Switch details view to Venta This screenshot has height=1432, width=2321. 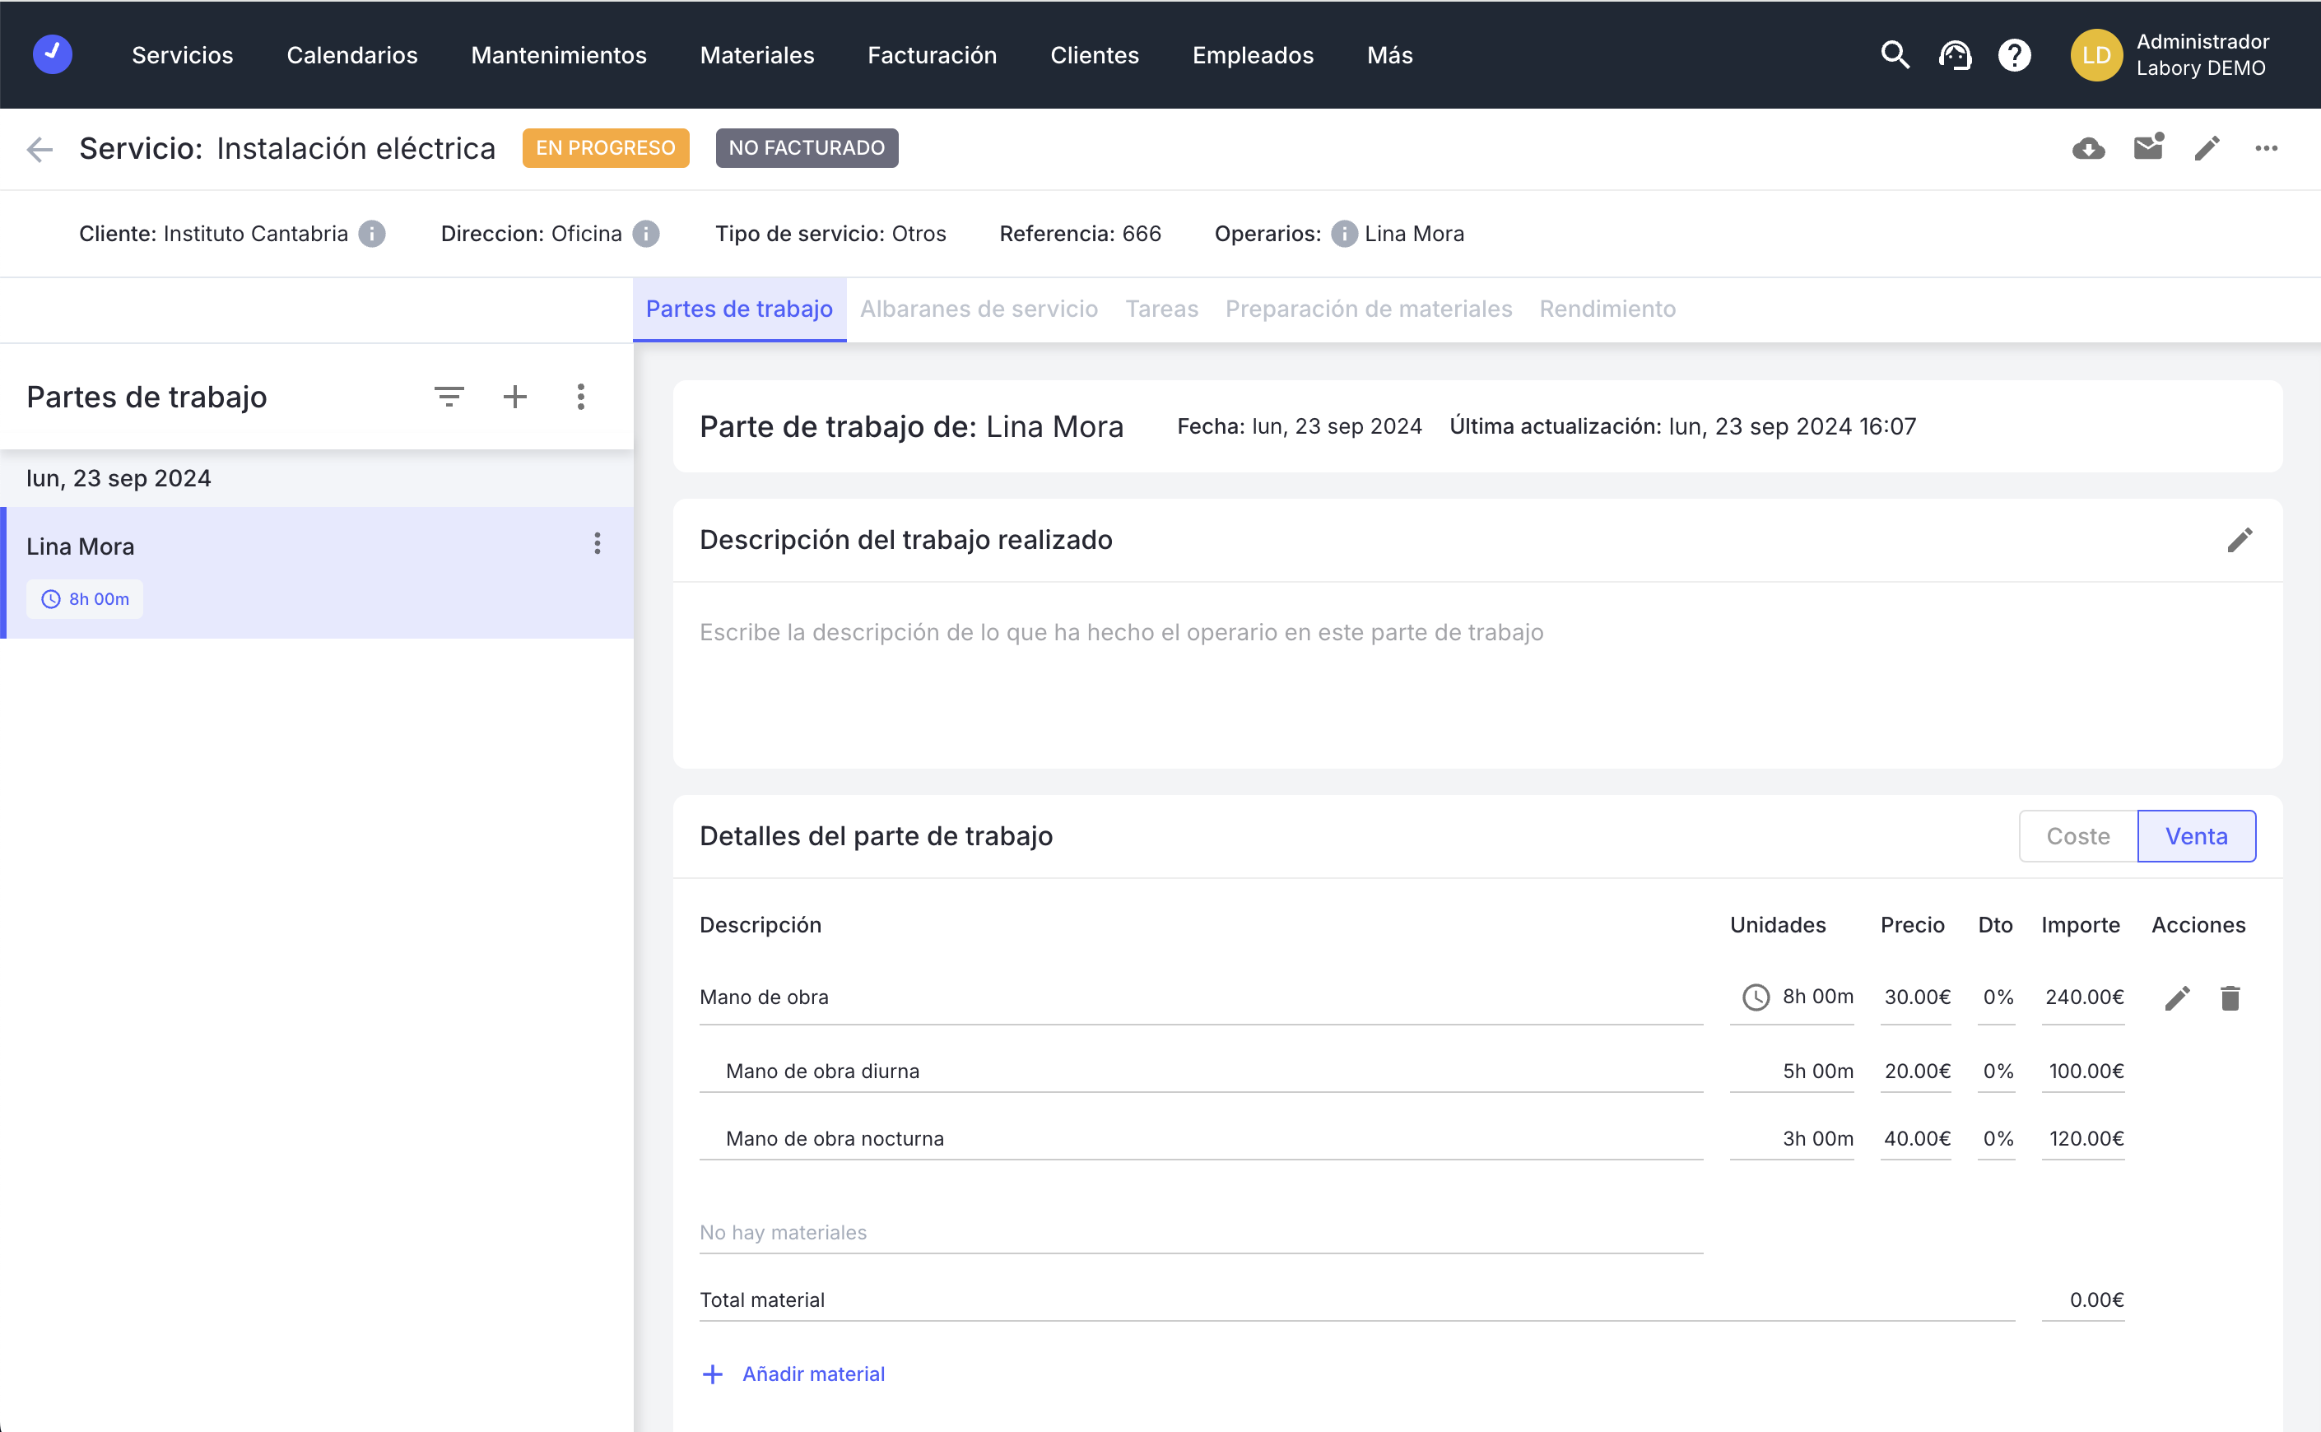[x=2196, y=836]
